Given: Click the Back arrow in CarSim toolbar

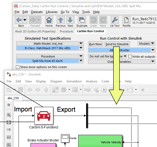Looking at the screenshot, I should click(x=19, y=20).
